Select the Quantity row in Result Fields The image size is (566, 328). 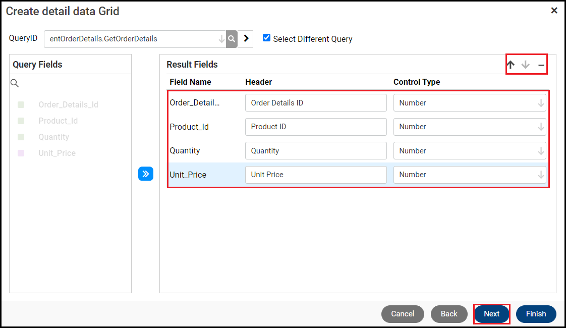[x=185, y=151]
